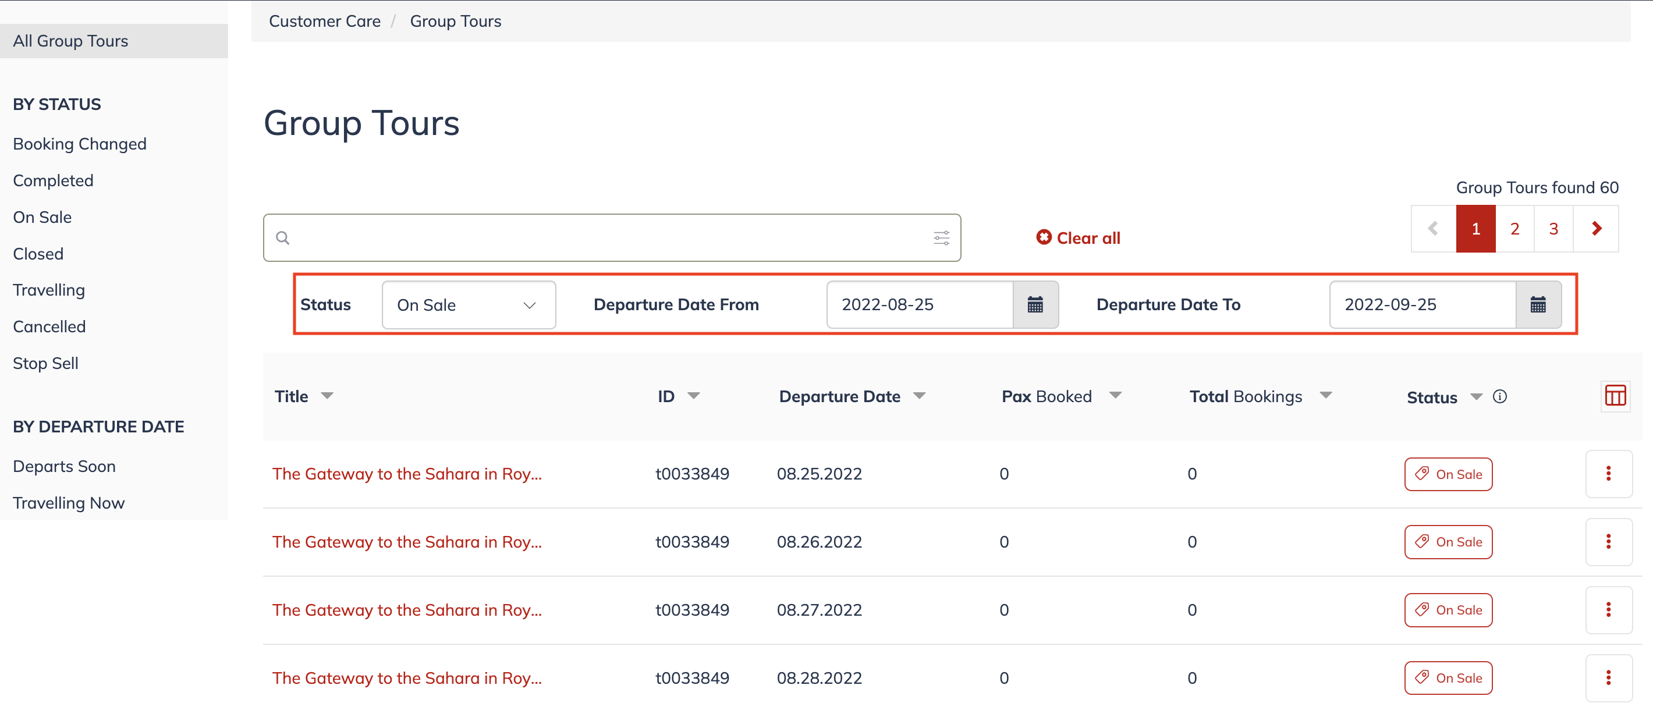Click On Sale badge for 08.27.2022 tour

[x=1448, y=610]
